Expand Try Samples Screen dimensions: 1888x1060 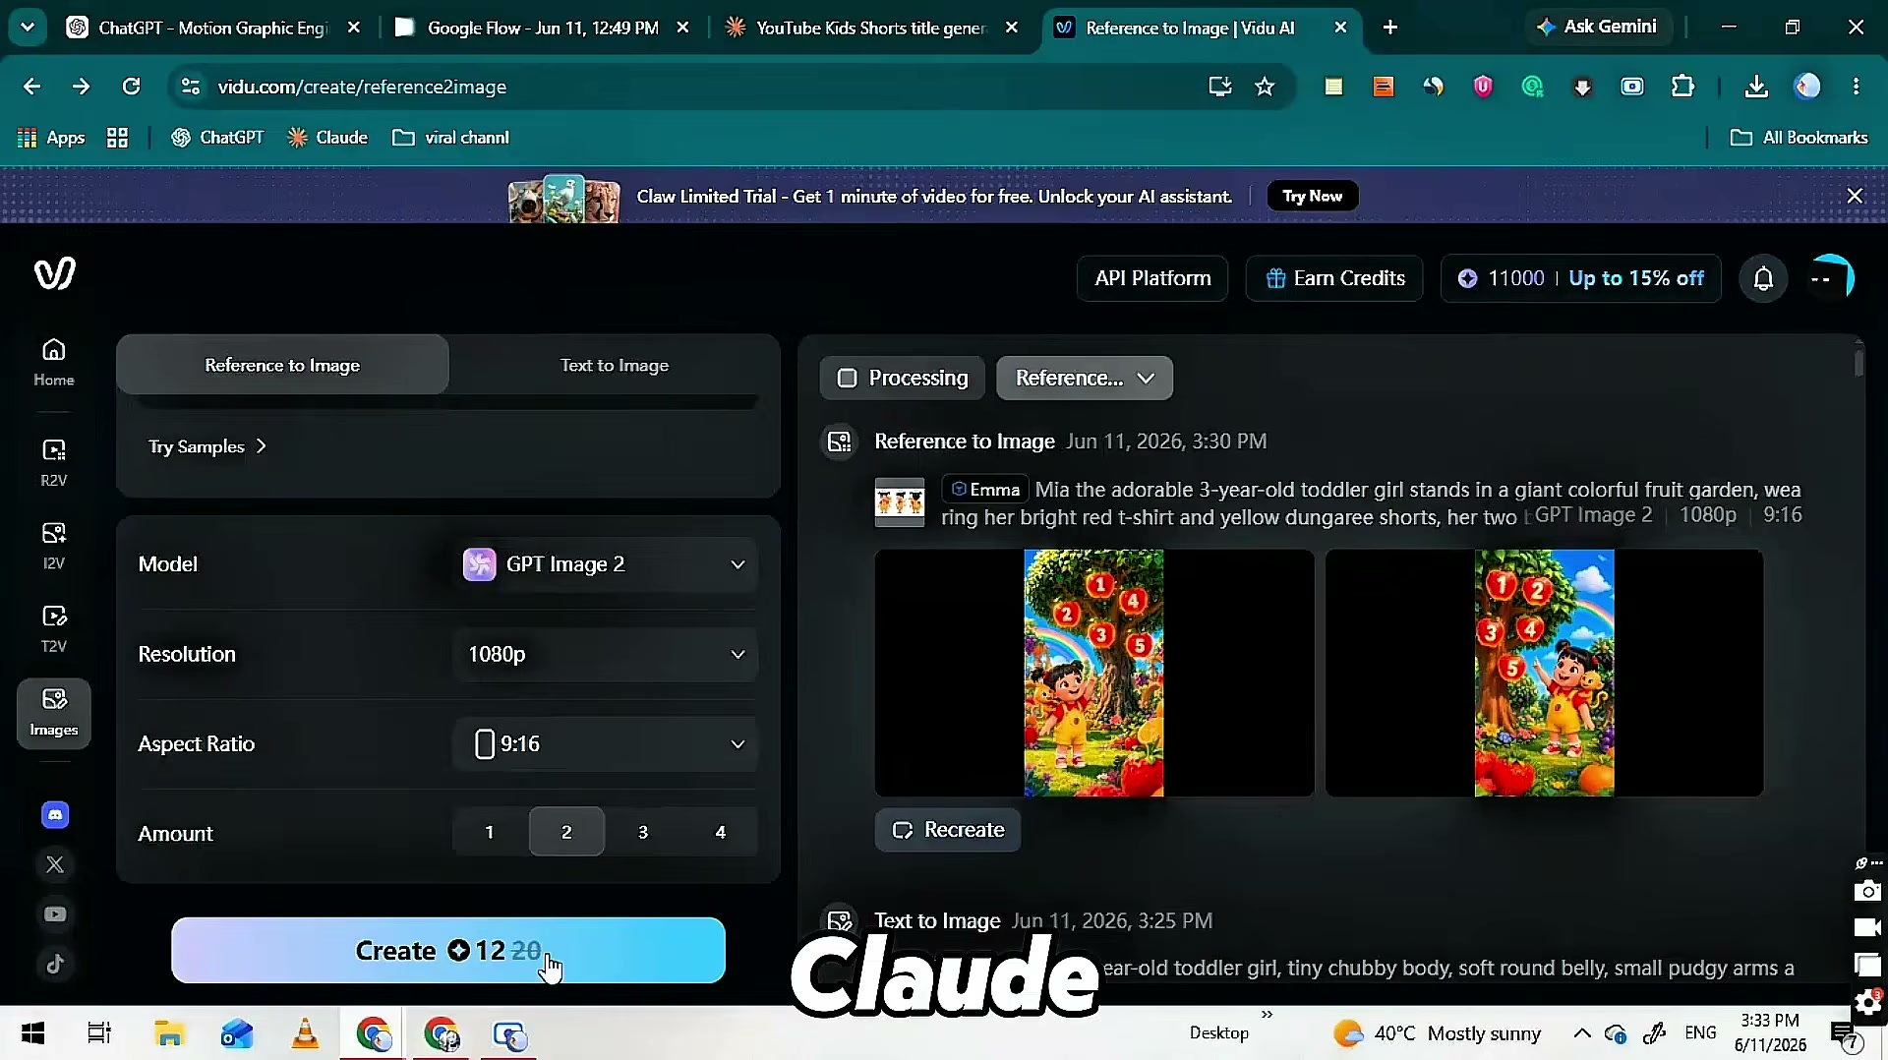pyautogui.click(x=207, y=446)
